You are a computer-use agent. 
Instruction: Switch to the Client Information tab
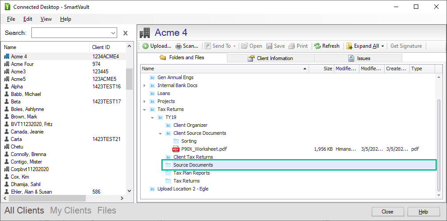coord(270,58)
